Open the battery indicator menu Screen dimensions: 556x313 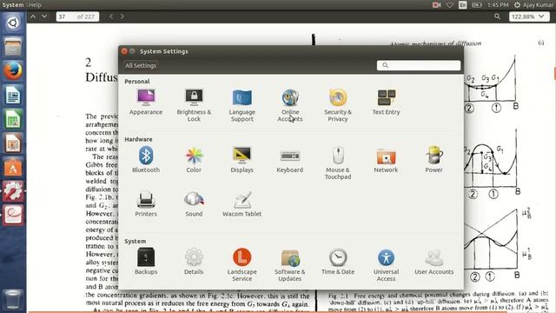tap(477, 5)
